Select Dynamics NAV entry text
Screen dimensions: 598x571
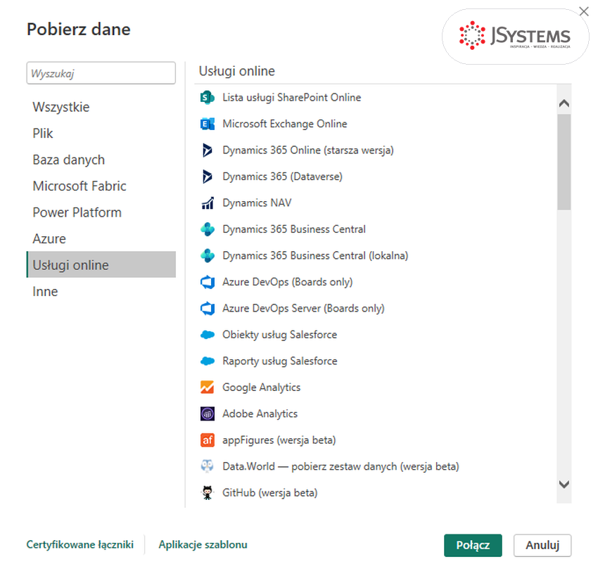pos(257,203)
